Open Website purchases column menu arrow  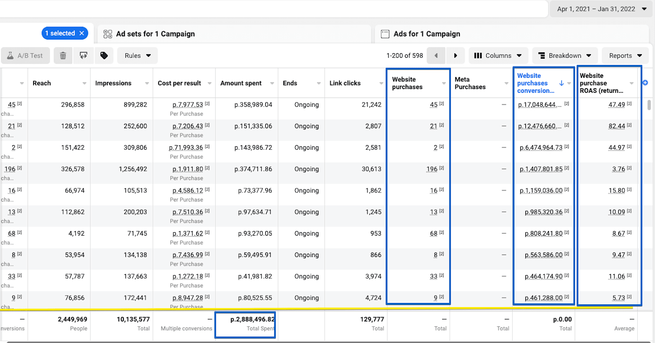click(x=444, y=83)
